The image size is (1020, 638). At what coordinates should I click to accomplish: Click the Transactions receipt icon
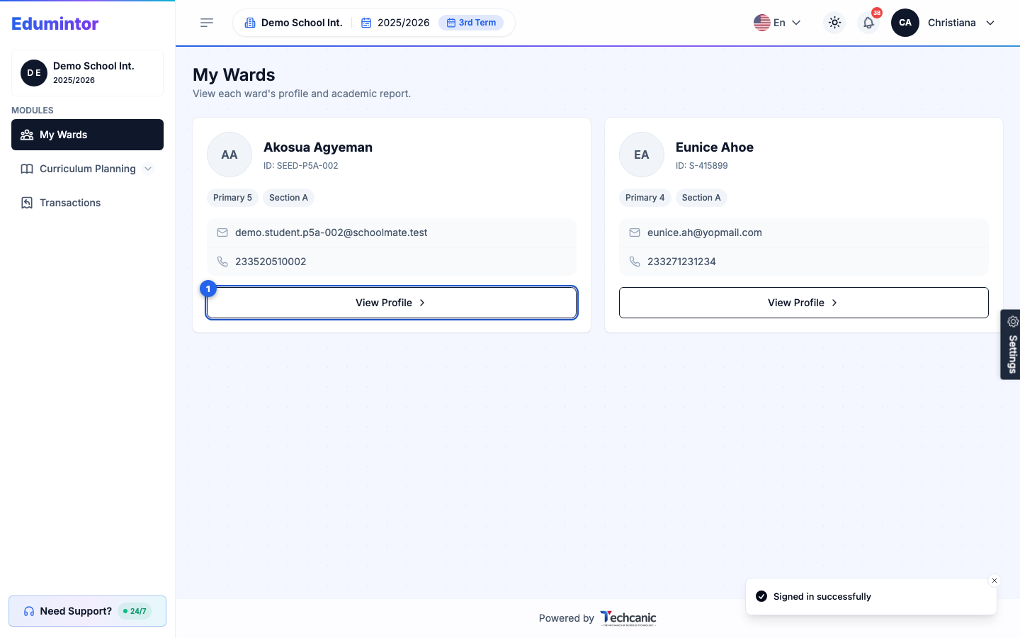[27, 203]
